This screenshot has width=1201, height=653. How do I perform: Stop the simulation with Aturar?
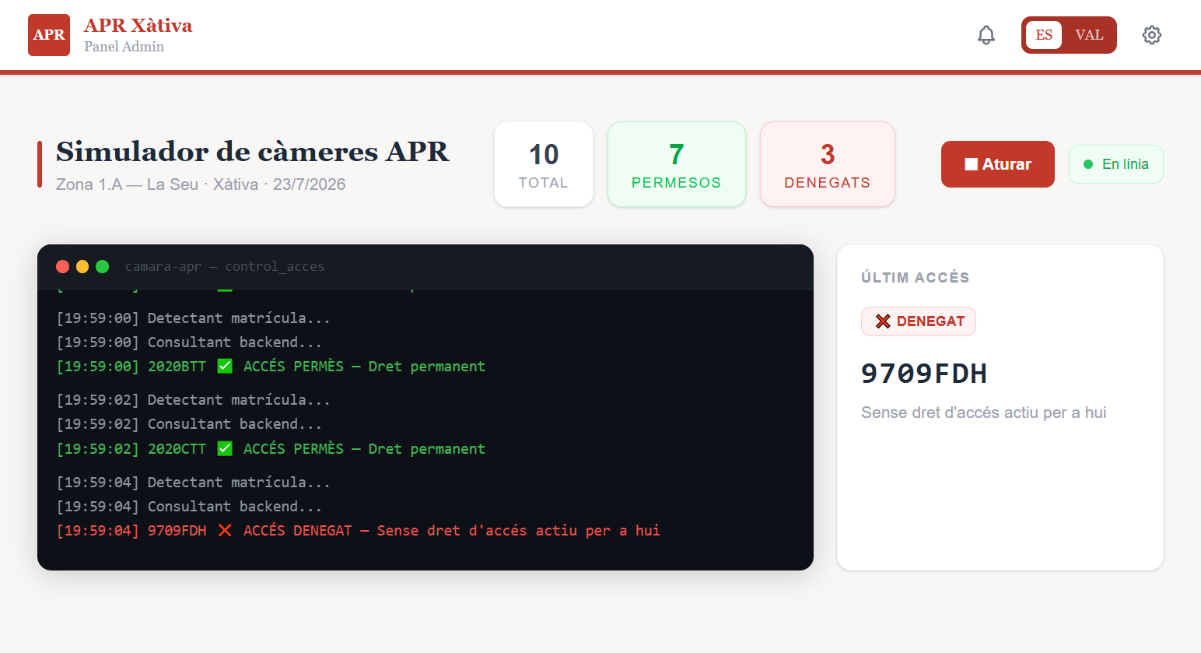click(x=998, y=164)
